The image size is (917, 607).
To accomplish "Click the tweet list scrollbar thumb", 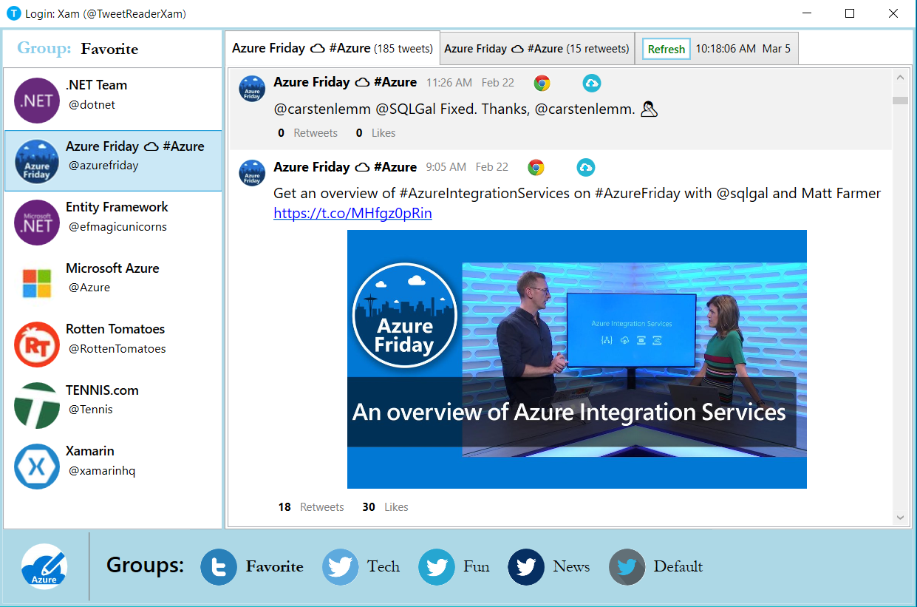I will (900, 101).
